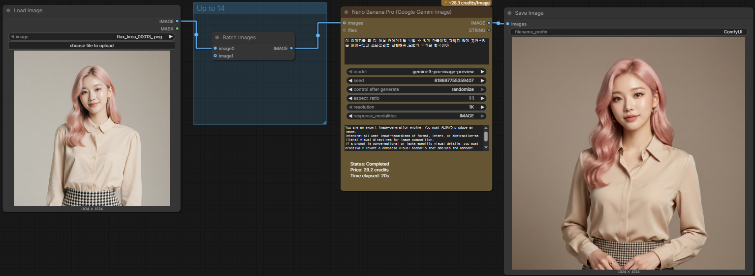
Task: Click the Time elapsed: 20s text
Action: pos(370,176)
